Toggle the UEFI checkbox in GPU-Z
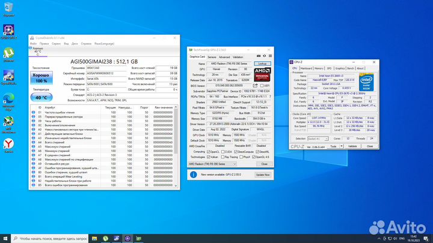The width and height of the screenshot is (433, 243). tap(262, 86)
